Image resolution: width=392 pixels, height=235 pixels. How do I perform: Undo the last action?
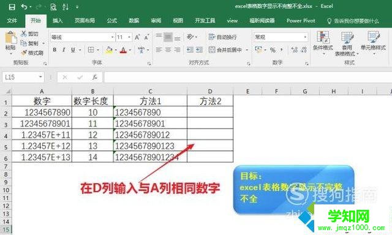[x=24, y=7]
